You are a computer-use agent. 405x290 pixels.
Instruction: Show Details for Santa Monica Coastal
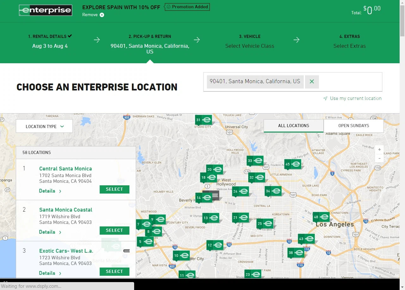pyautogui.click(x=50, y=232)
